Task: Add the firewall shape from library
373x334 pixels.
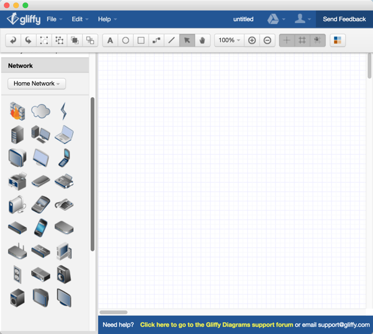Action: tap(17, 111)
